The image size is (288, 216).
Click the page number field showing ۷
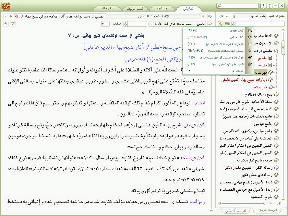[x=105, y=24]
